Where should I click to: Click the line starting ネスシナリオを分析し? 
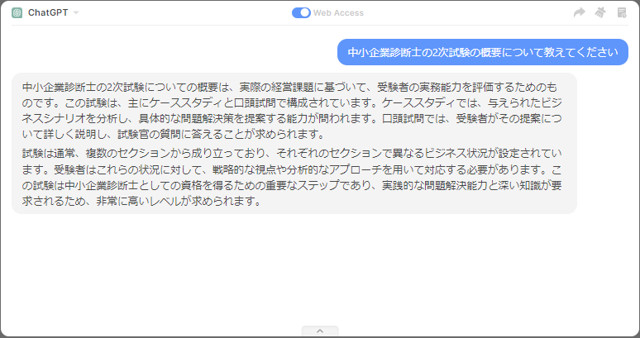point(289,118)
